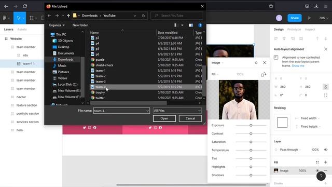The width and height of the screenshot is (332, 187).
Task: Click the Open button
Action: coord(164,118)
